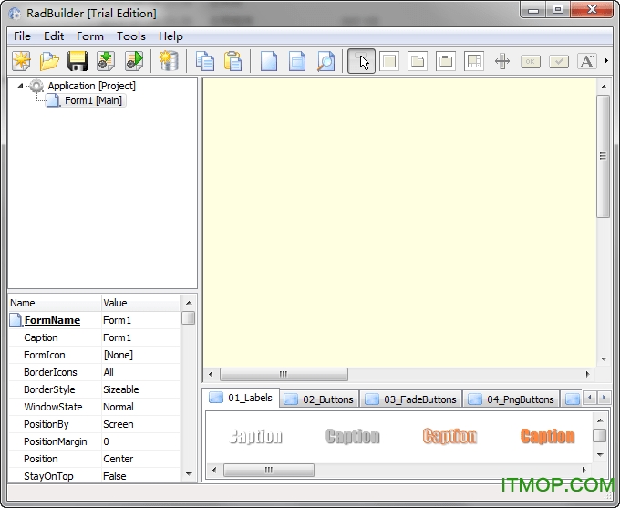Save the project with the floppy disk icon

(x=77, y=61)
